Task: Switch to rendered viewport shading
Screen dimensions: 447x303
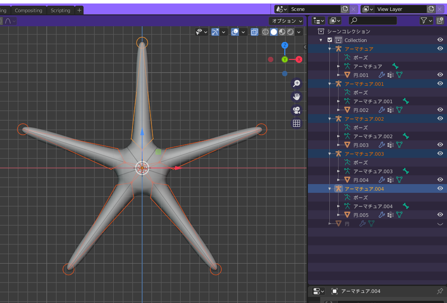Action: (x=290, y=31)
